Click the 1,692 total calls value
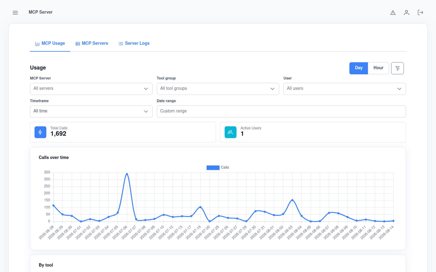 58,134
